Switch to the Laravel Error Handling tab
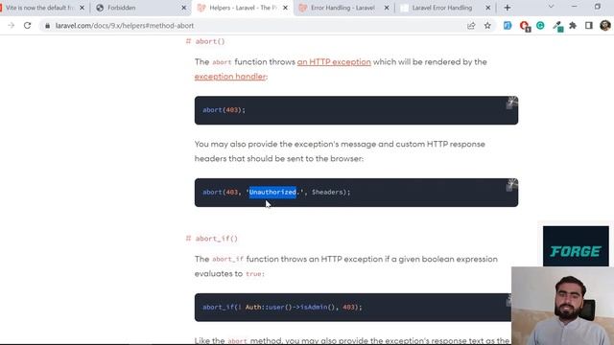This screenshot has width=614, height=345. tap(445, 8)
